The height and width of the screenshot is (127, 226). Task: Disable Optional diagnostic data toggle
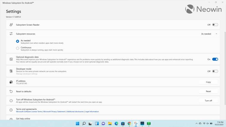click(215, 59)
